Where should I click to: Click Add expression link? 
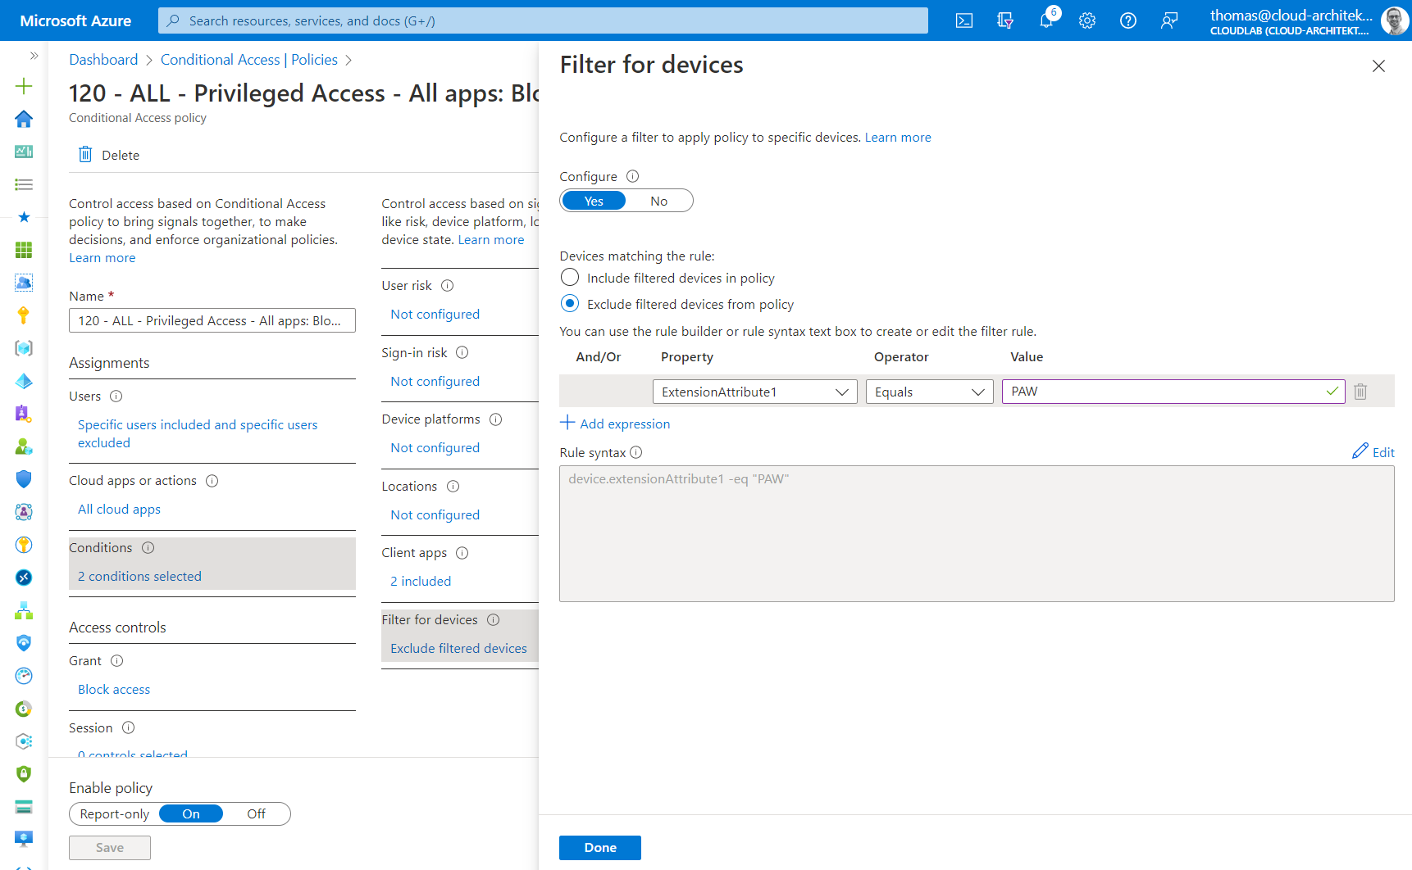(615, 424)
